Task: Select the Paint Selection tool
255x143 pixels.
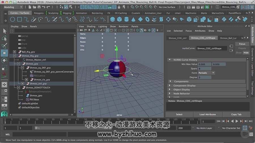Action: coord(4,46)
